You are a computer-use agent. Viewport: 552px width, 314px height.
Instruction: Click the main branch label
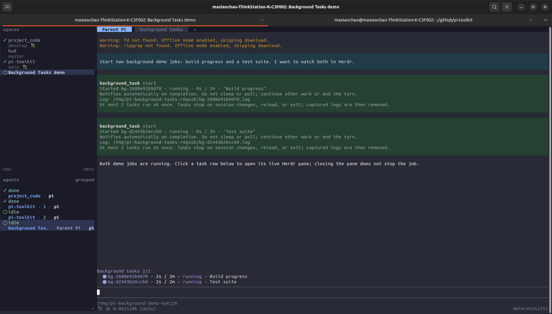tap(13, 67)
